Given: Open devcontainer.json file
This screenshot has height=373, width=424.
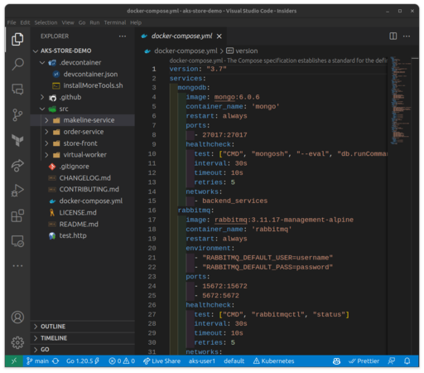Looking at the screenshot, I should point(90,75).
